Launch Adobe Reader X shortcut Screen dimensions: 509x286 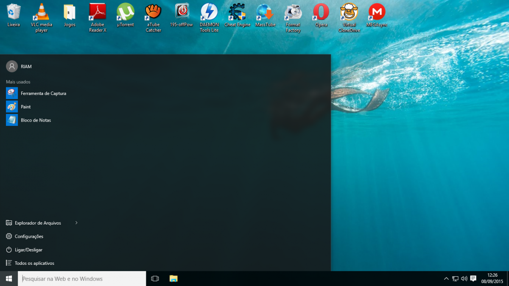point(98,18)
